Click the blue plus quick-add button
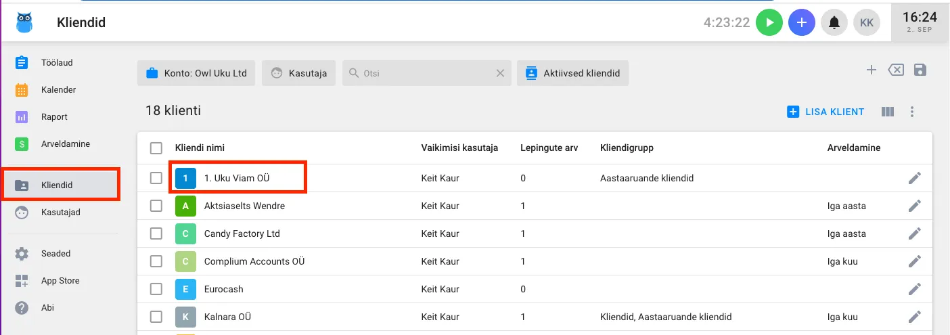Viewport: 950px width, 335px height. click(801, 23)
